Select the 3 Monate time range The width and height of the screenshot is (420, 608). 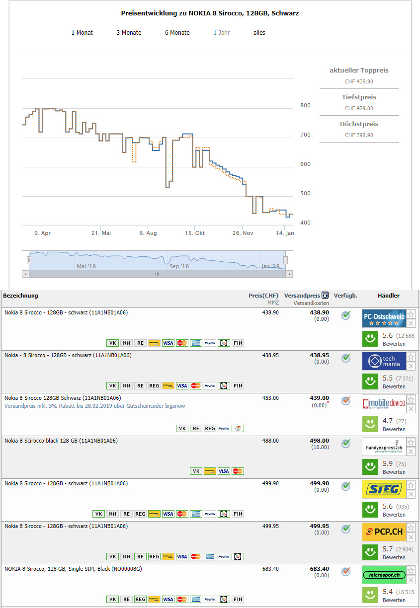click(129, 33)
